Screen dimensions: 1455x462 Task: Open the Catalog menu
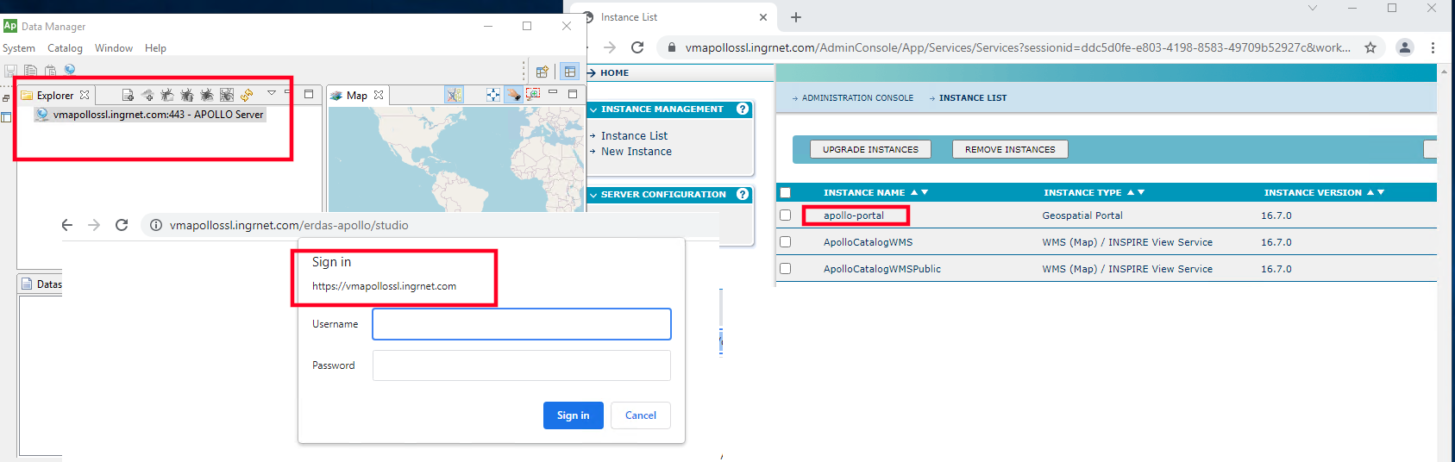[65, 48]
